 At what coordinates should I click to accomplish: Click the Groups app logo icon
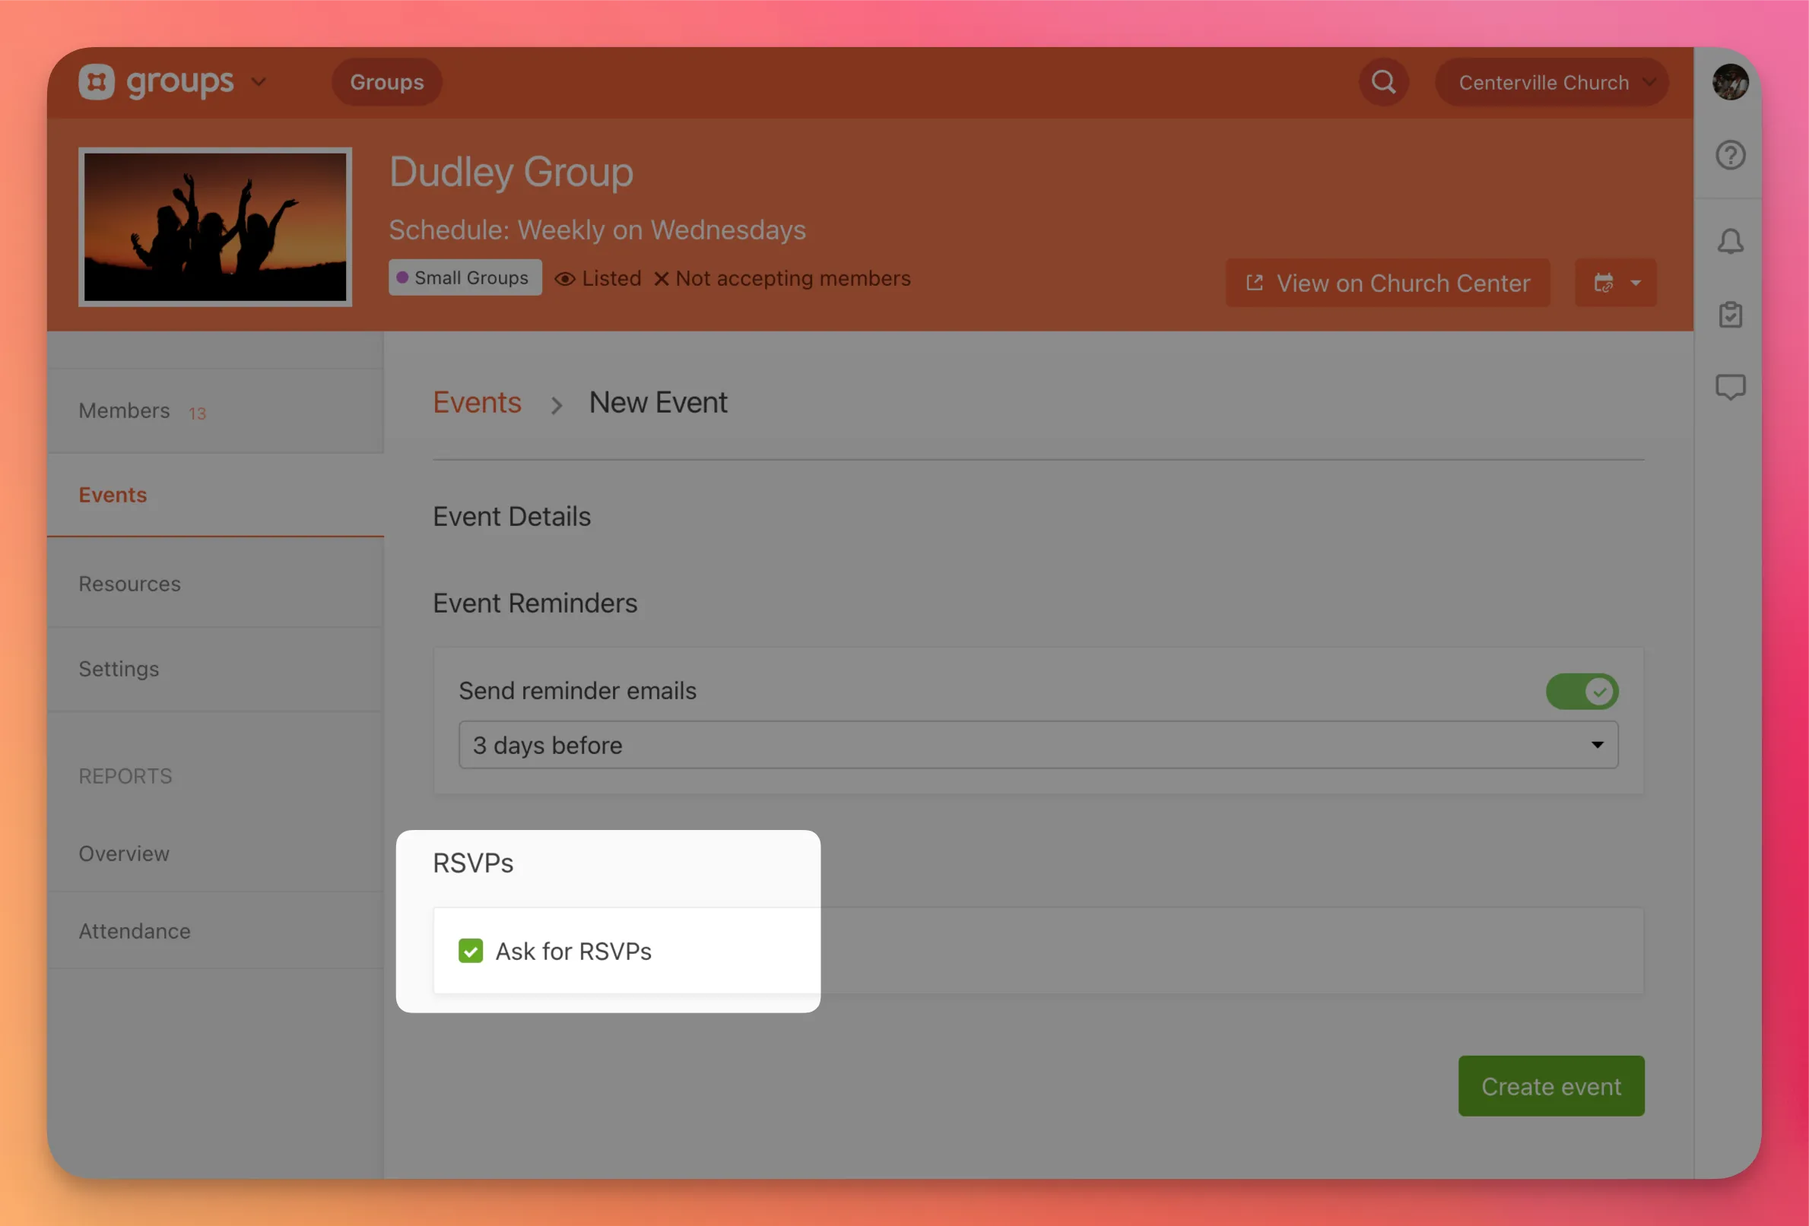tap(97, 81)
